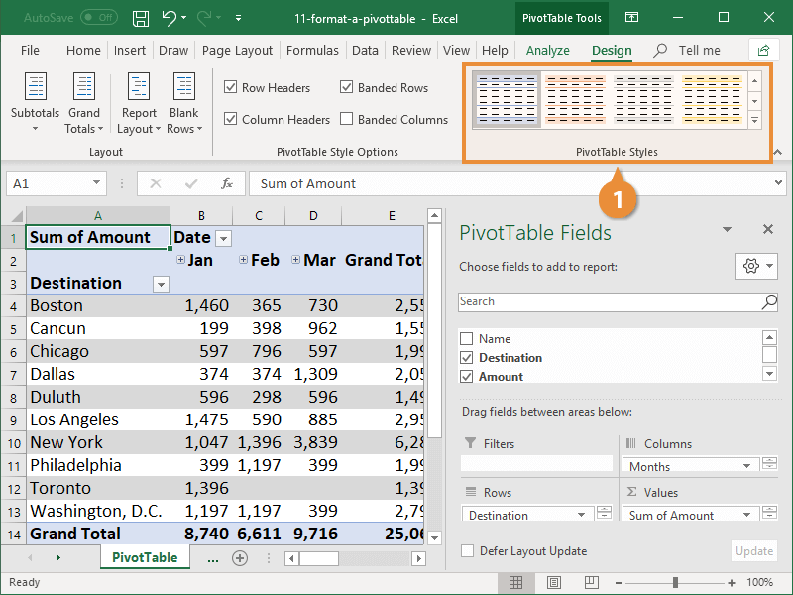Enable Defer Layout Update checkbox
793x595 pixels.
tap(467, 551)
